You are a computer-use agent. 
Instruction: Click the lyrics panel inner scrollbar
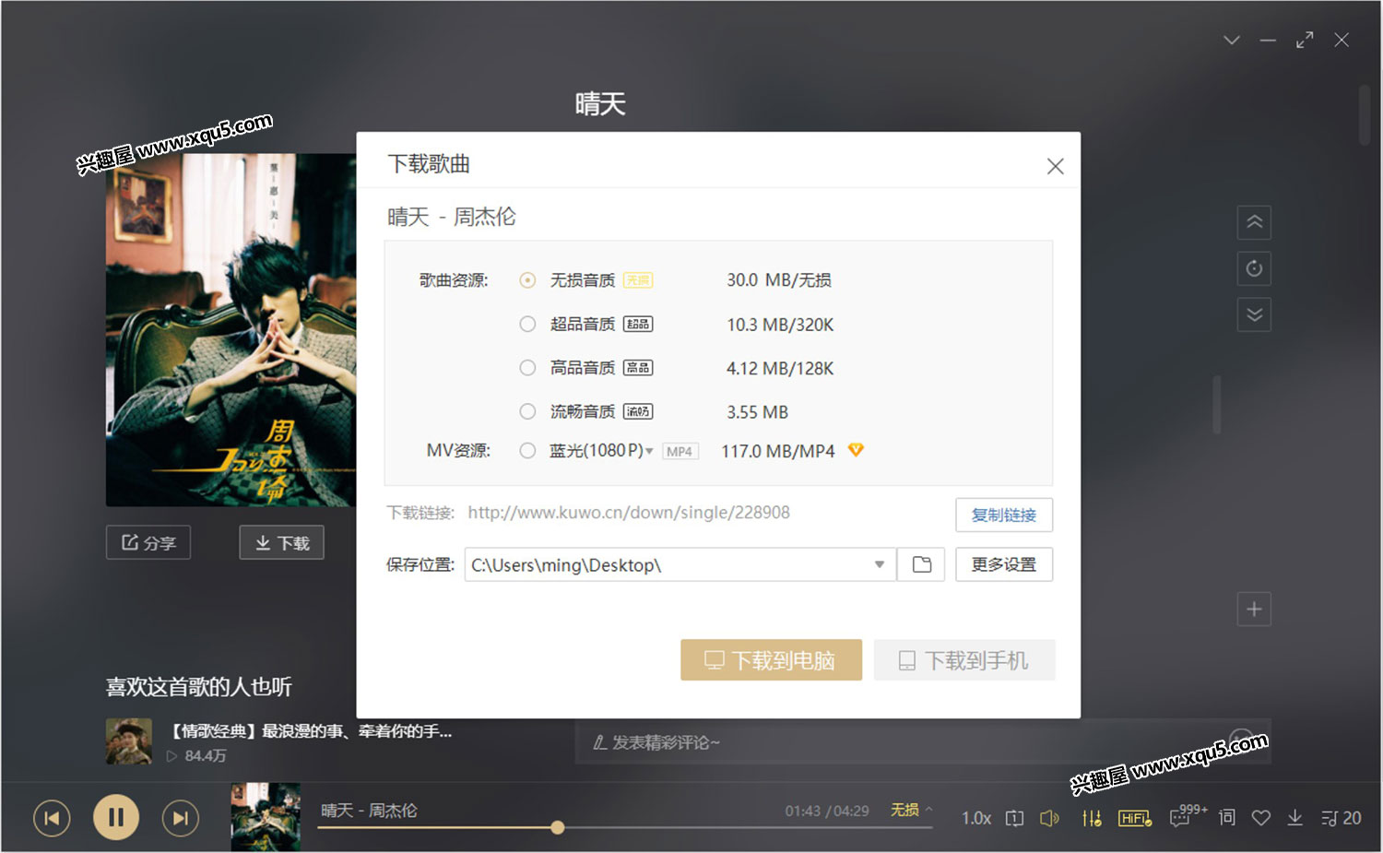click(x=1217, y=404)
